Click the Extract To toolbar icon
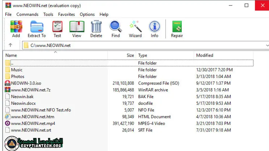This screenshot has width=269, height=151. (x=37, y=26)
